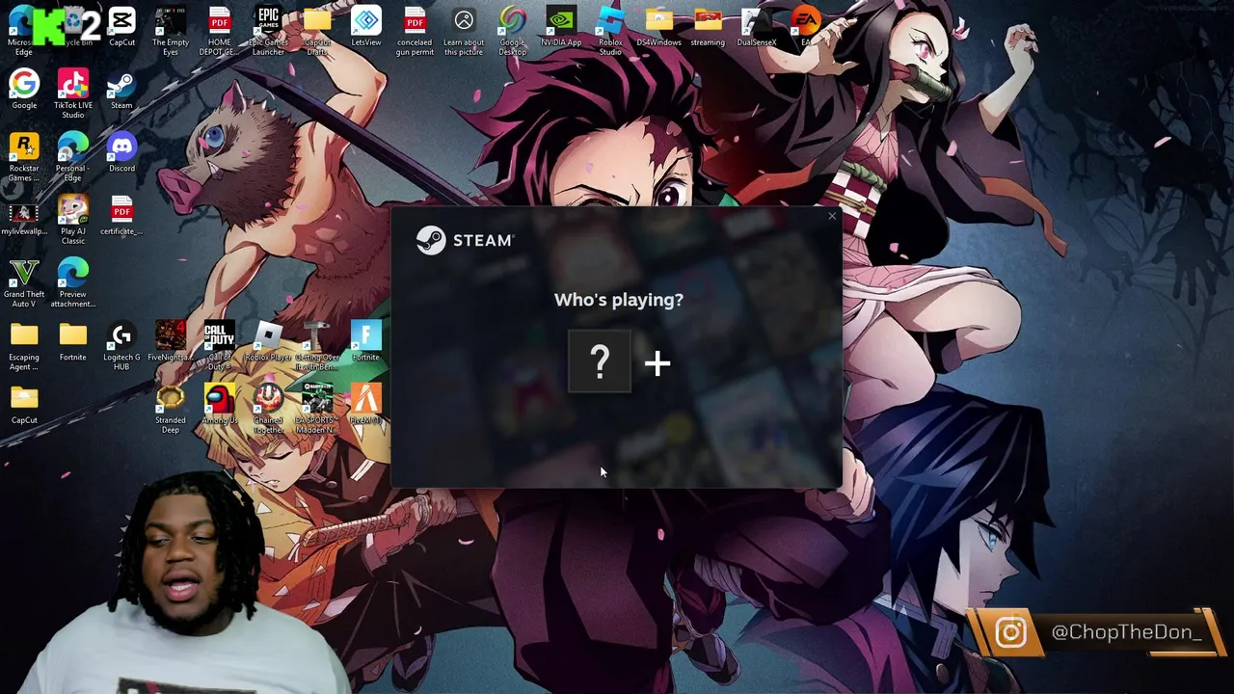
Task: Launch Call of Duty shortcut
Action: point(220,346)
